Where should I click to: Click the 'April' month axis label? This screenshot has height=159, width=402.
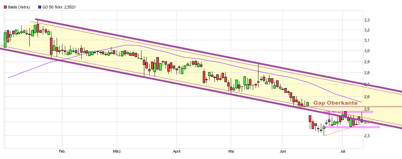(177, 151)
